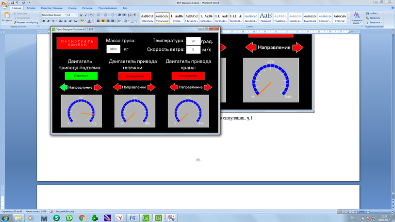Open the round Office button menu
This screenshot has height=222, width=395.
[4, 4]
